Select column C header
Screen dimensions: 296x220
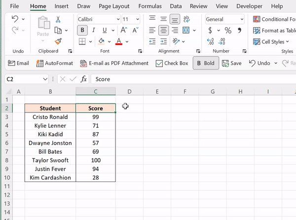[x=96, y=92]
